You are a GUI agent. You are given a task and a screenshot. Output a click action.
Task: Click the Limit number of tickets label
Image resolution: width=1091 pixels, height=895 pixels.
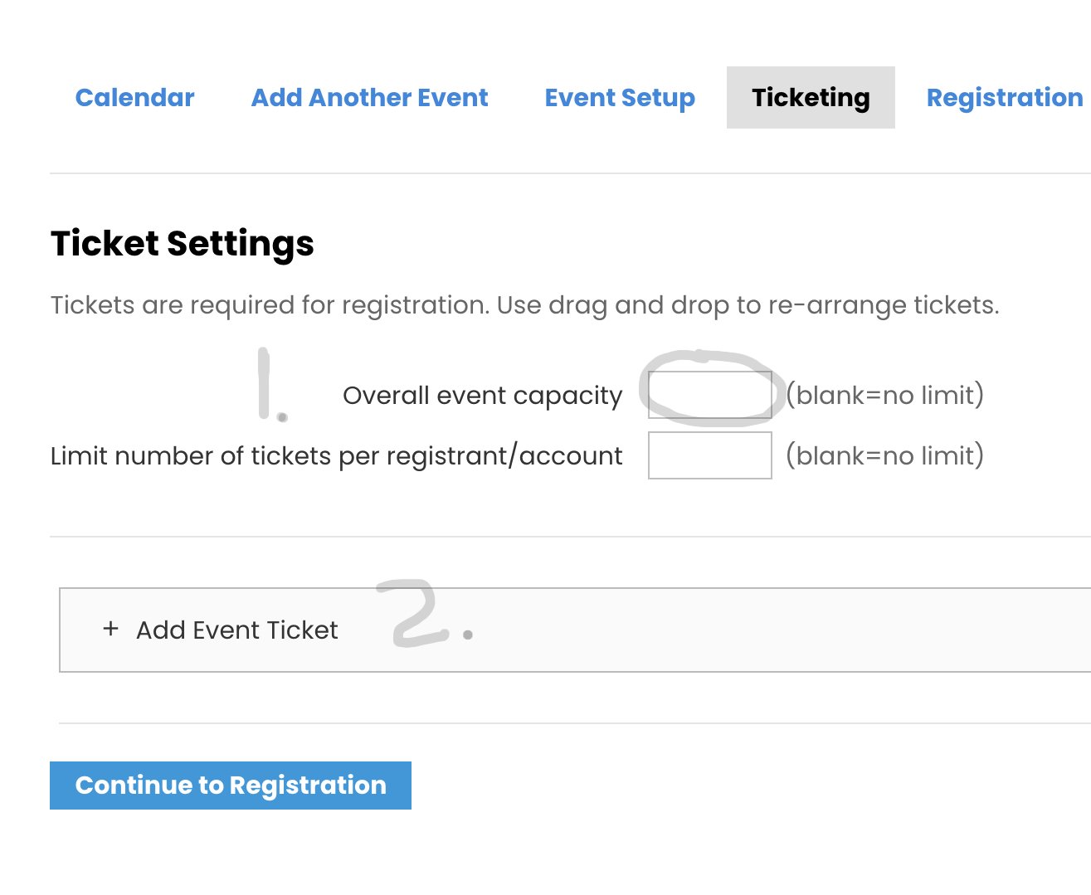coord(336,456)
